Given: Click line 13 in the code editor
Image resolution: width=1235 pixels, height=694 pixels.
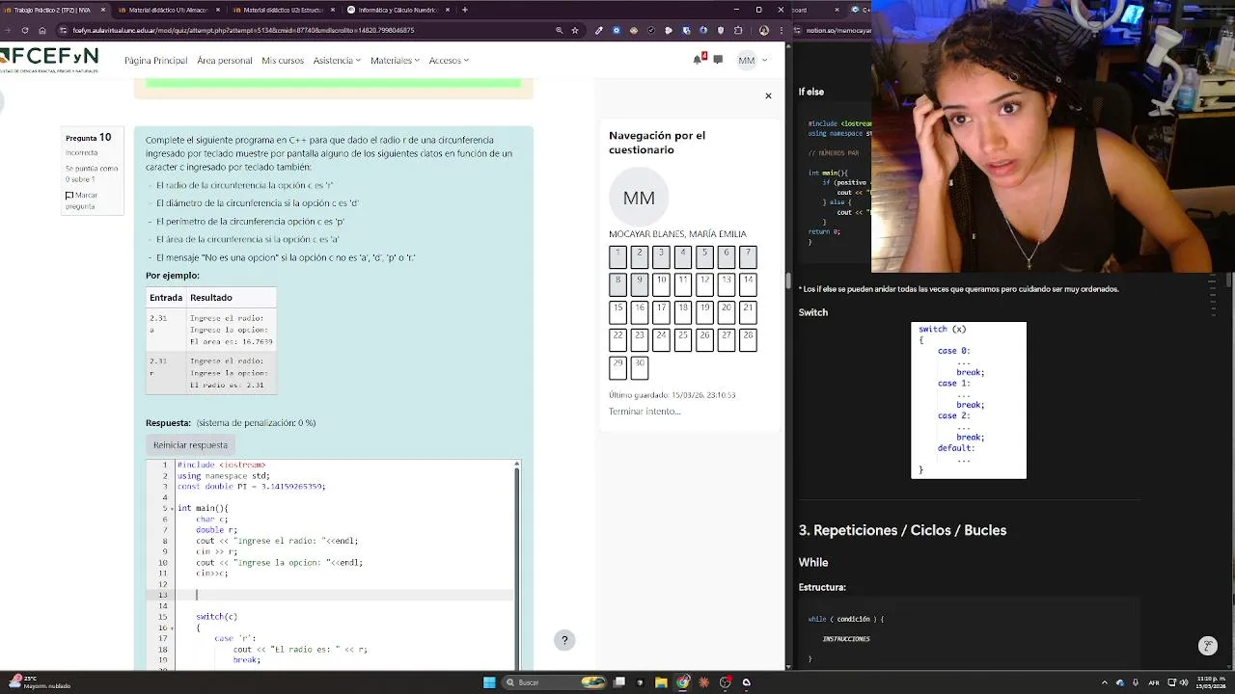Looking at the screenshot, I should coord(345,595).
